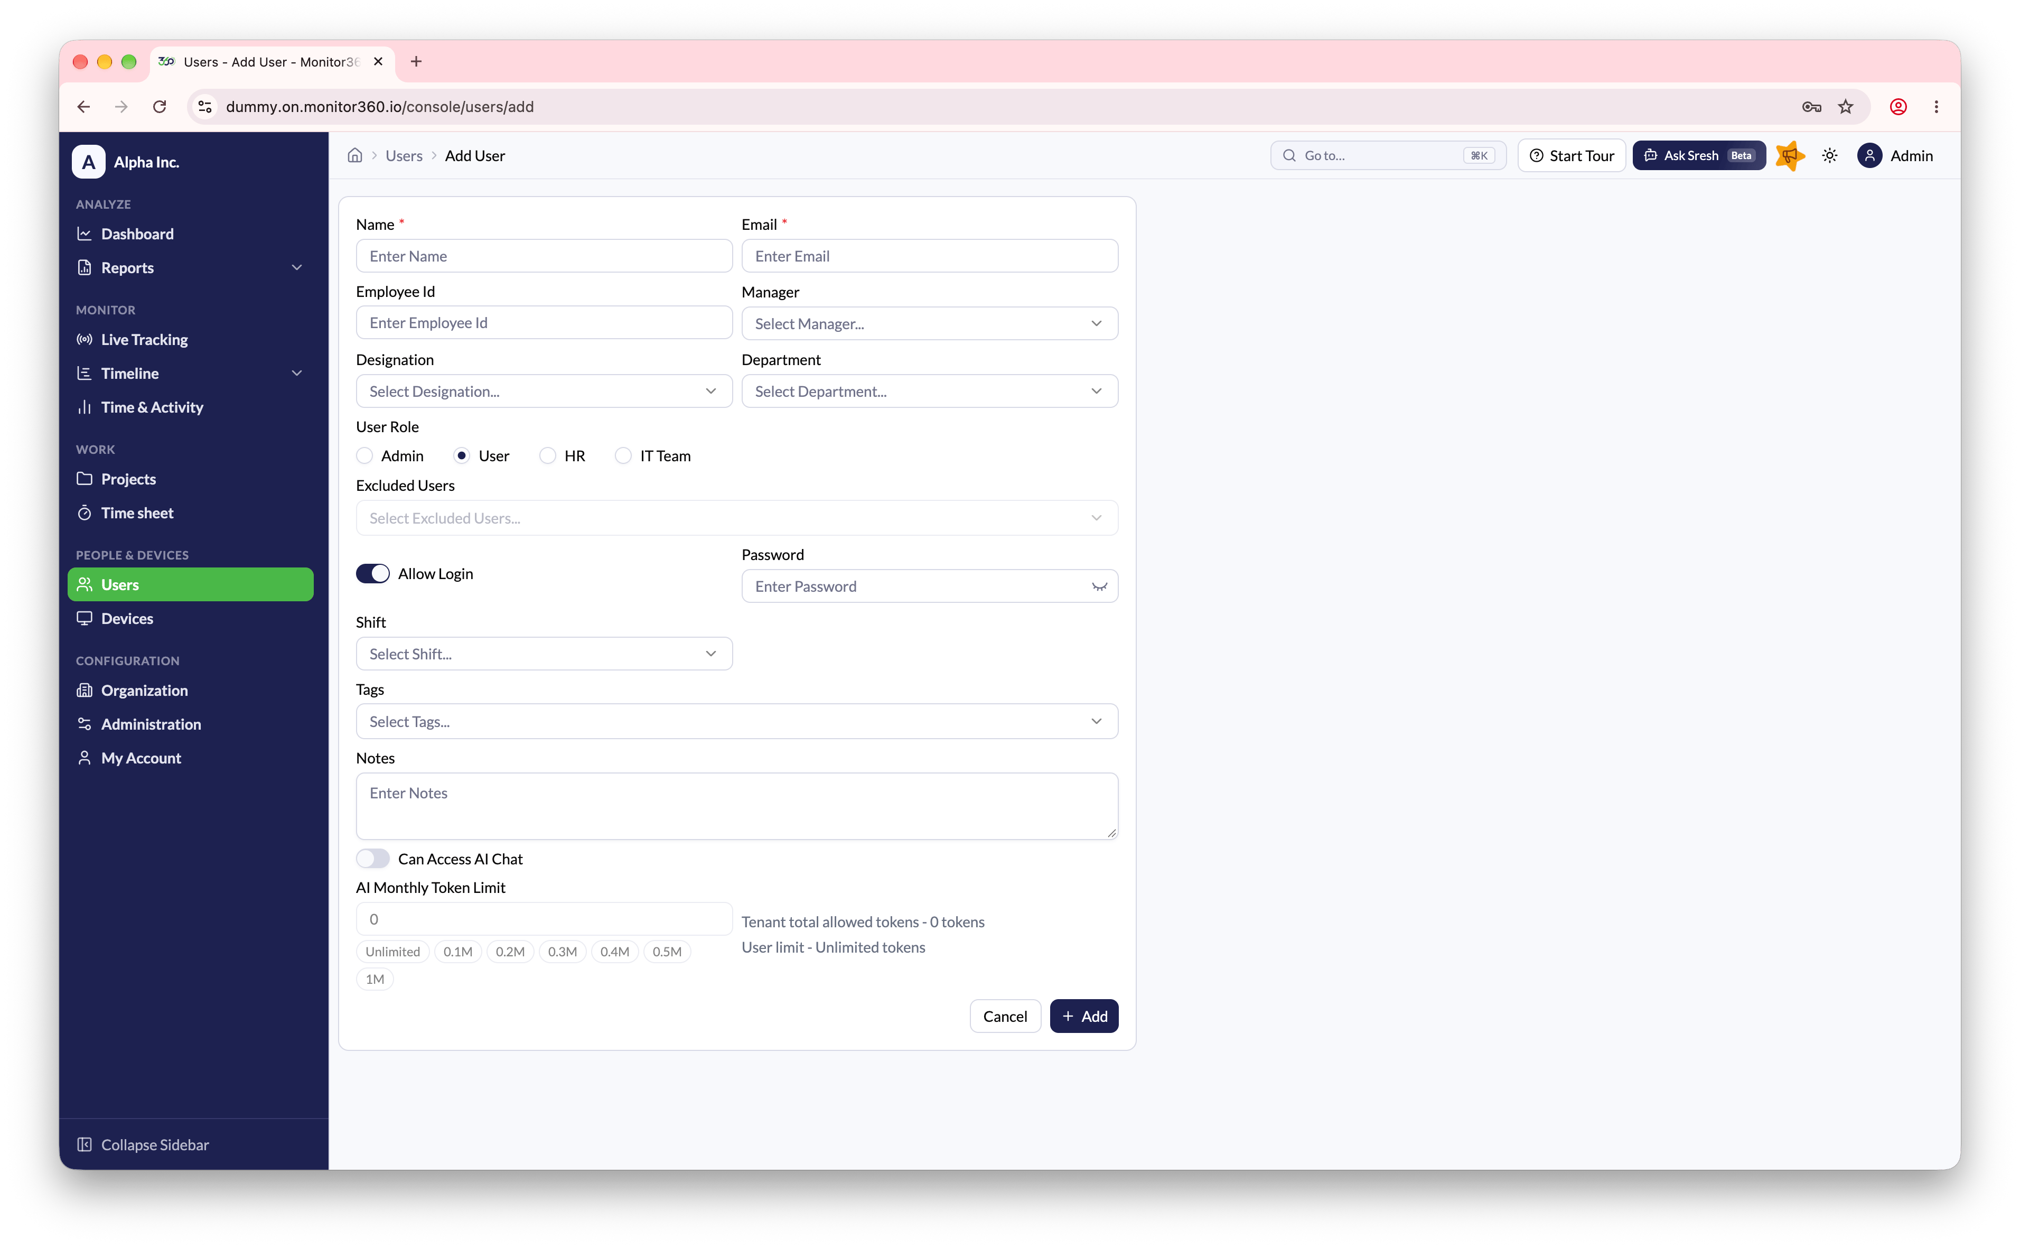Open the Select Manager dropdown

pyautogui.click(x=930, y=323)
